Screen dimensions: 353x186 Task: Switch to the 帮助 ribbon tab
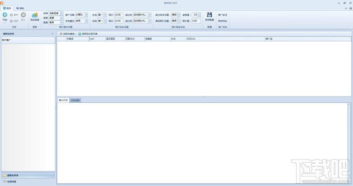pos(20,8)
